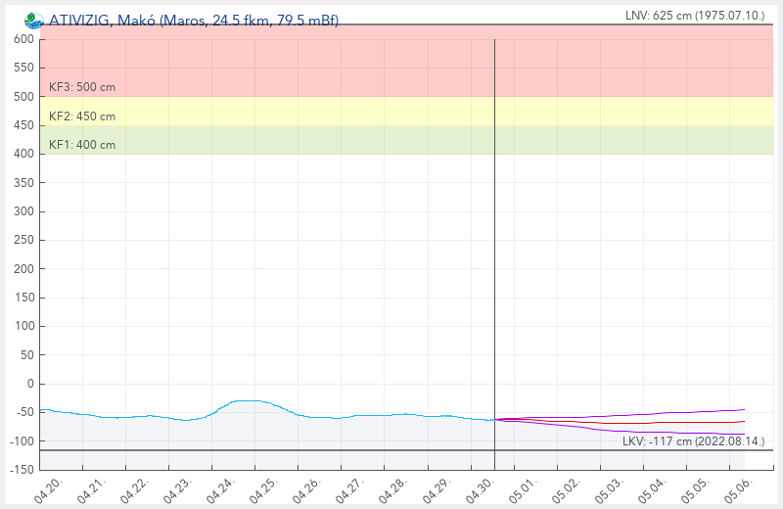Click the red forecast line endpoint

tap(743, 422)
